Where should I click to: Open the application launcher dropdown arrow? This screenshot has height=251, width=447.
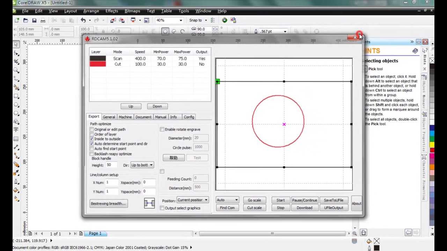(139, 20)
